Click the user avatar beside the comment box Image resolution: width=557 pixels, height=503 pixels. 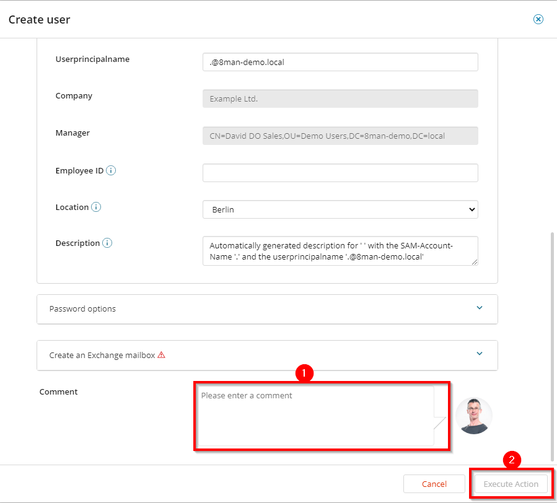tap(473, 416)
